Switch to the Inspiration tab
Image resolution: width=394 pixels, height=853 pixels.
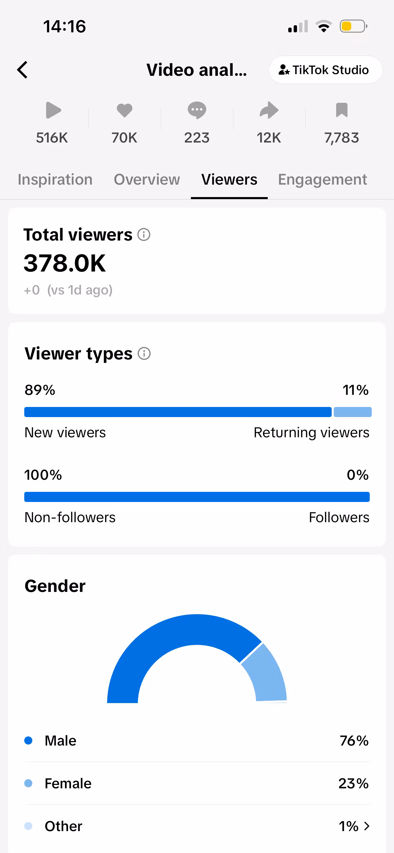(x=55, y=180)
